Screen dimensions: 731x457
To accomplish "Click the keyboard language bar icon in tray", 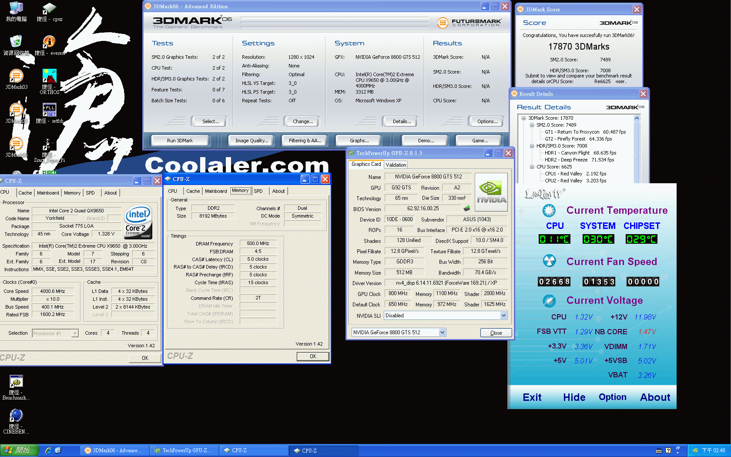I will (x=659, y=450).
